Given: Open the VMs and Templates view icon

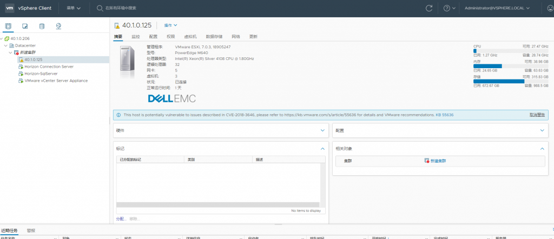Looking at the screenshot, I should pos(25,26).
